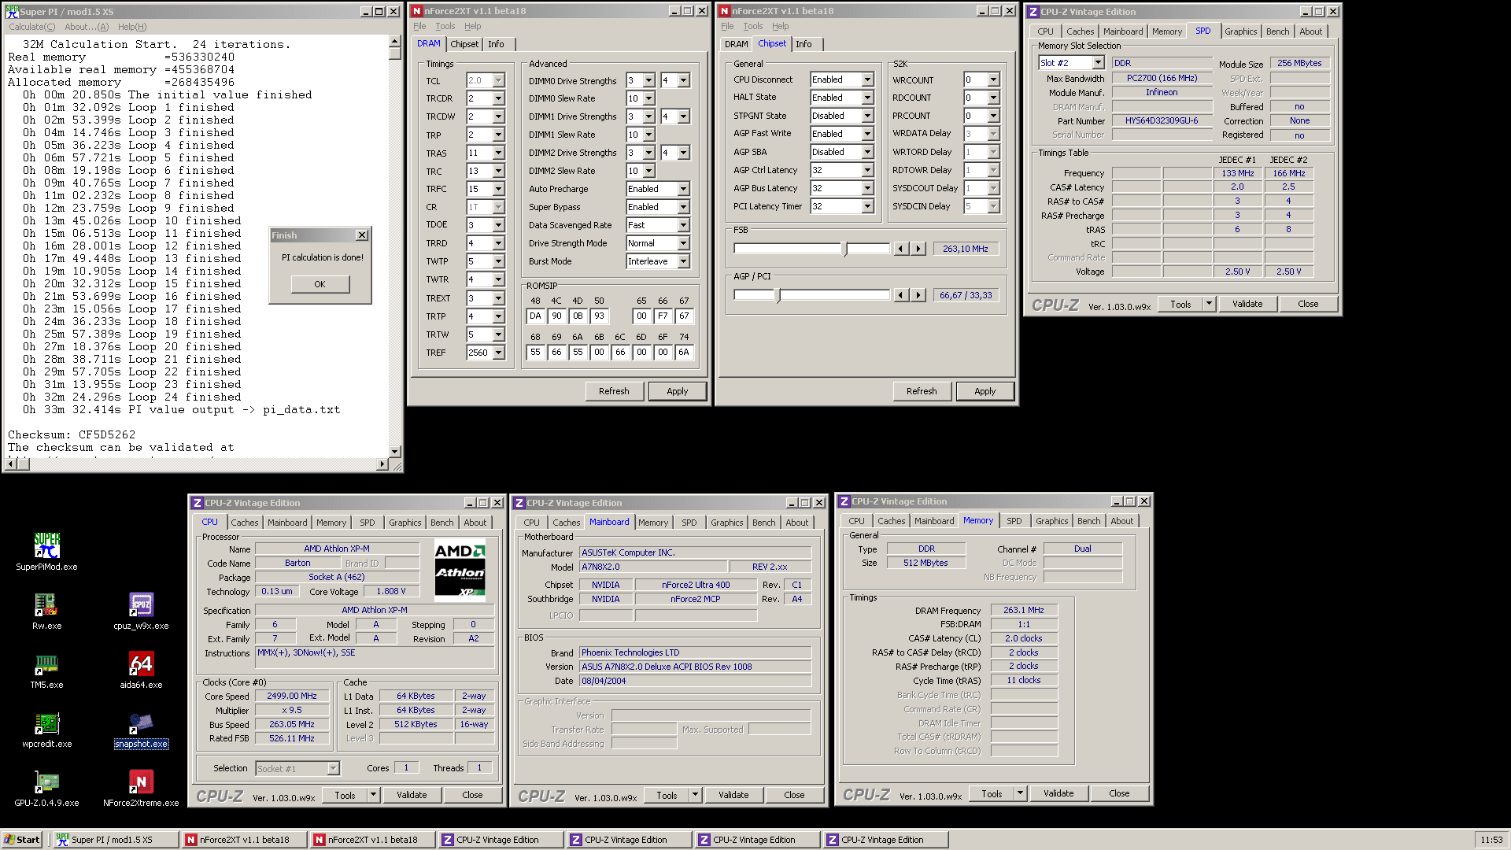The width and height of the screenshot is (1511, 850).
Task: Open snapshot.exe desktop icon
Action: (141, 728)
